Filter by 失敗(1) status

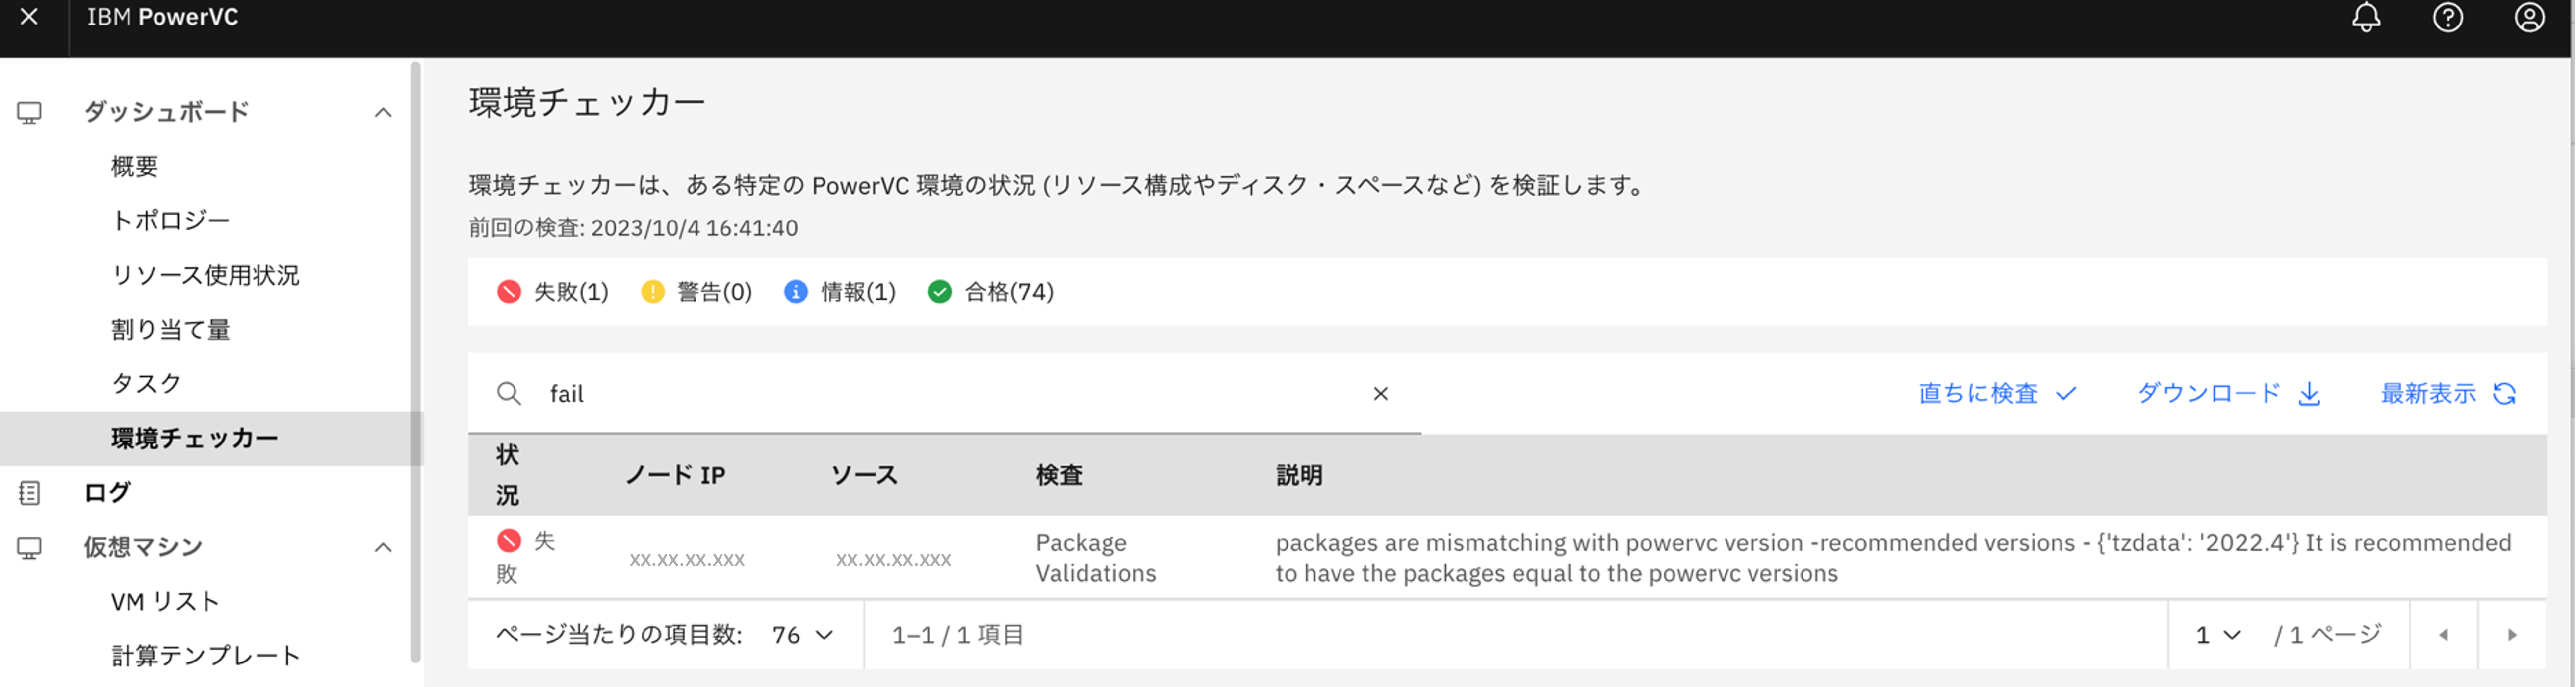click(553, 292)
